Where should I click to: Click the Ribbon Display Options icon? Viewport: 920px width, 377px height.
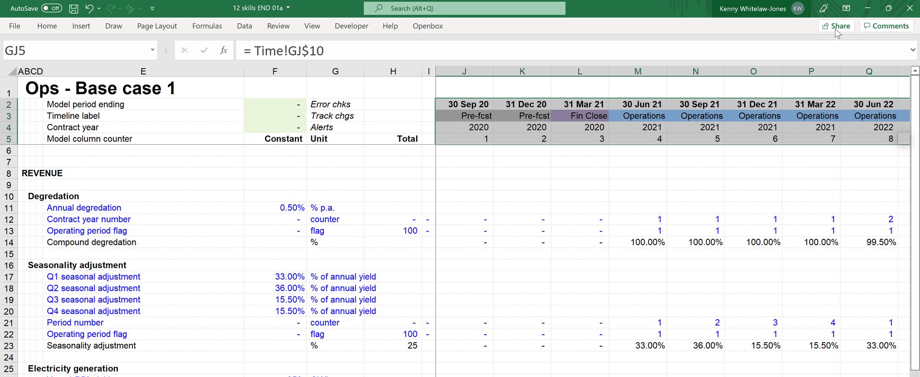coord(846,8)
